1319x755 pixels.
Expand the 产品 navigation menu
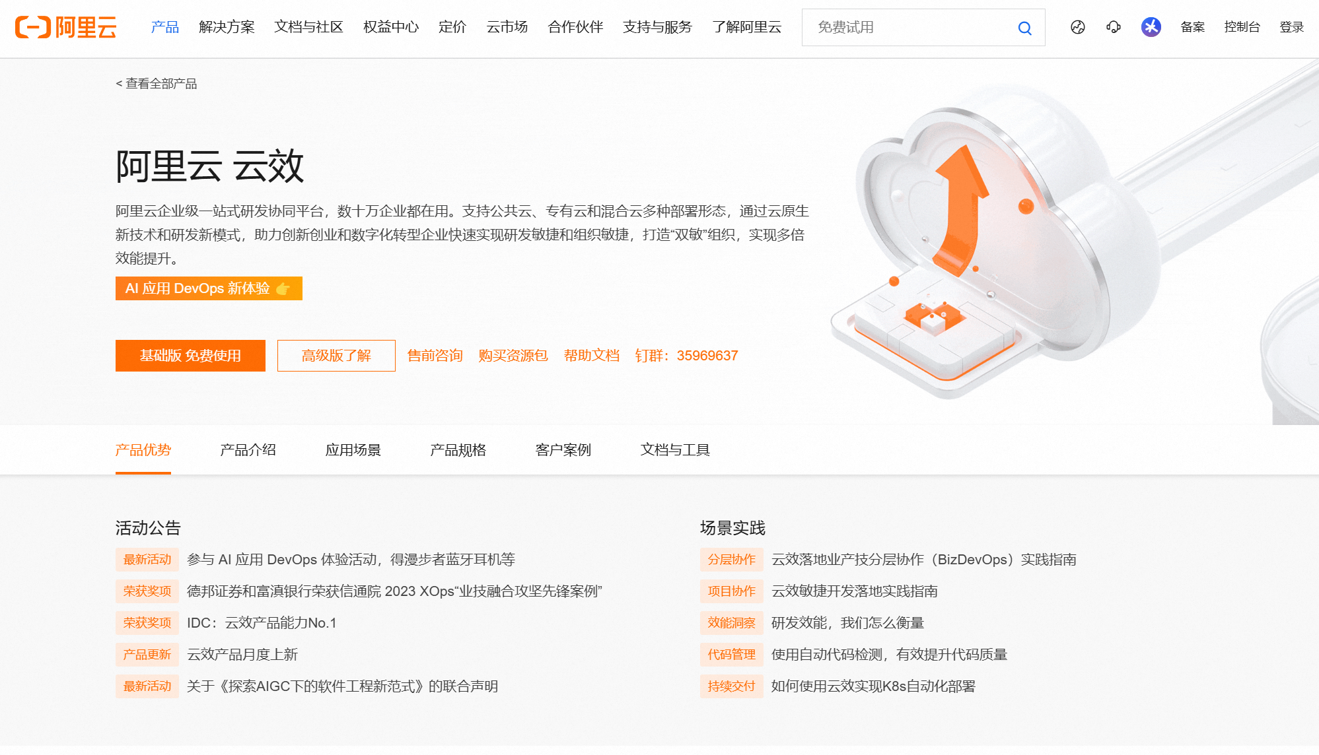[x=164, y=27]
